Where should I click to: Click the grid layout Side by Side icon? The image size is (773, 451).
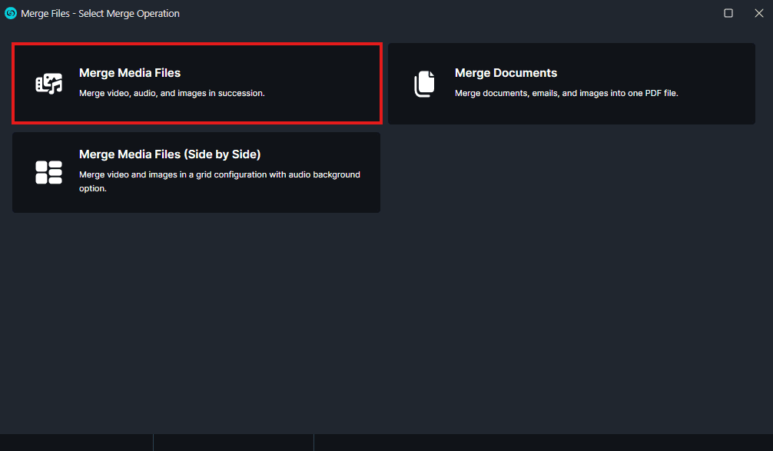point(49,172)
